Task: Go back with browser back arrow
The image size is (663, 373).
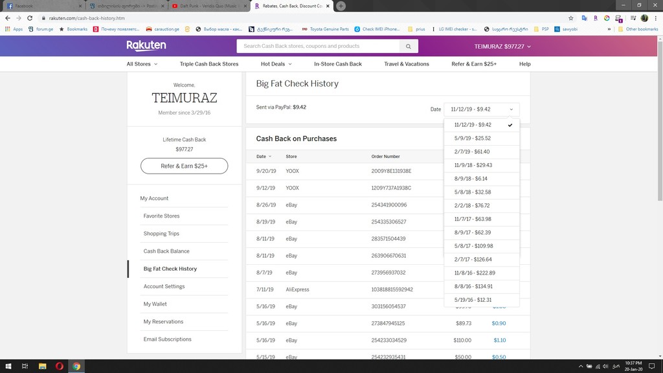Action: [x=8, y=18]
